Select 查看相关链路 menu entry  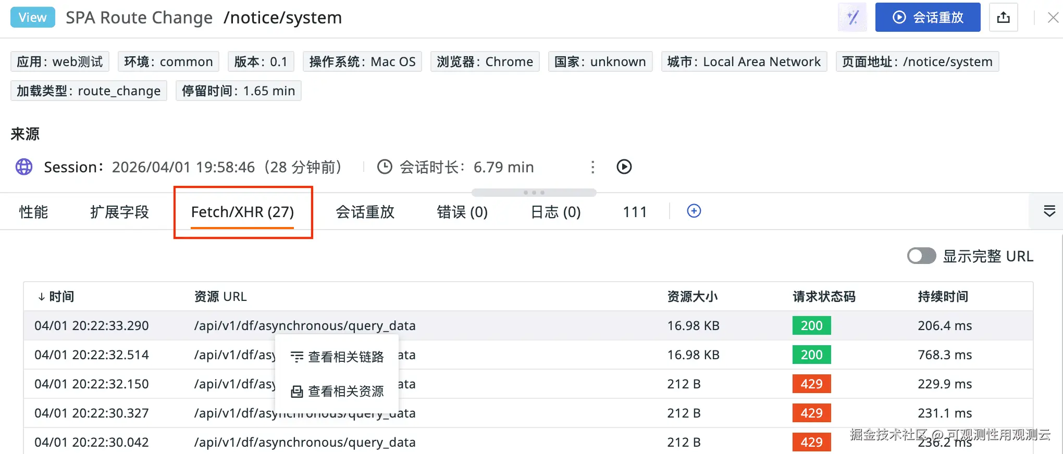339,357
